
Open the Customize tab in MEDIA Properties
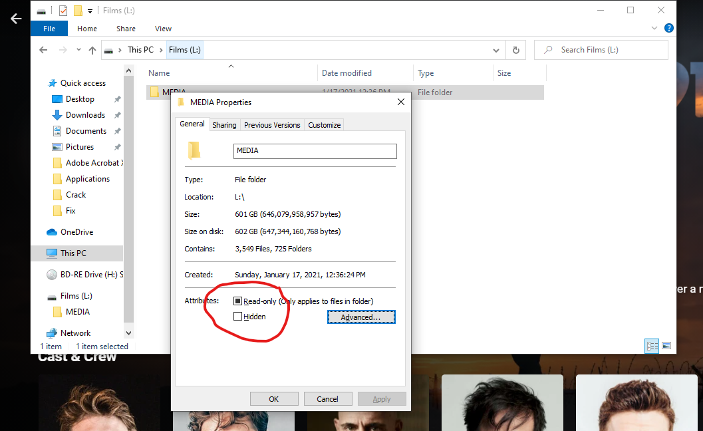[x=324, y=125]
